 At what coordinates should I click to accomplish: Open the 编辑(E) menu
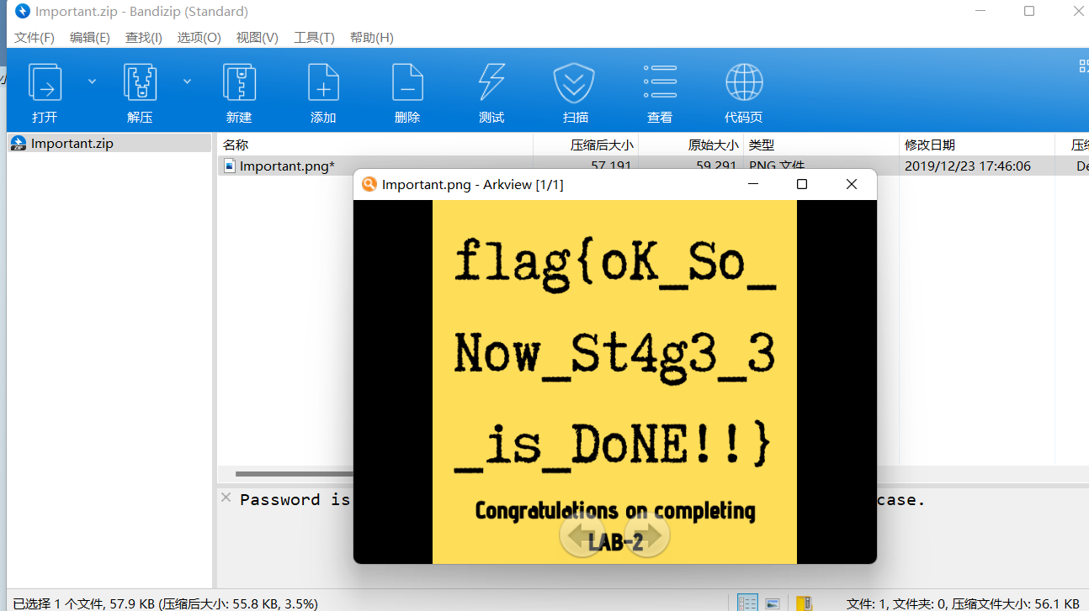[x=89, y=38]
